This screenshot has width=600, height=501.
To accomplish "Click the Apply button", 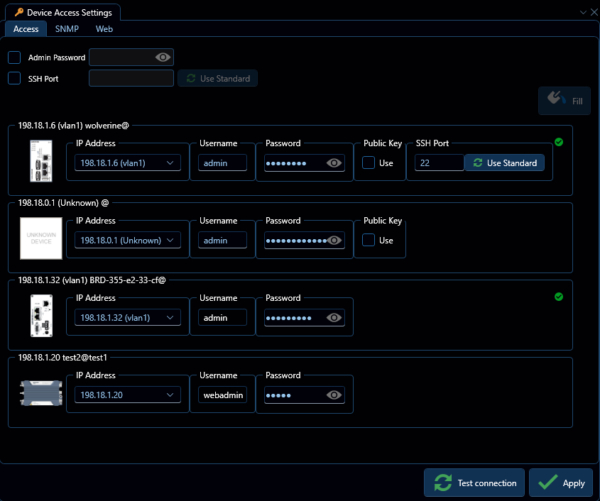I will [x=560, y=483].
